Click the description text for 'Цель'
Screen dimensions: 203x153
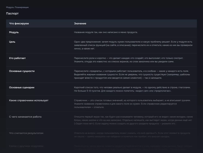point(133,45)
